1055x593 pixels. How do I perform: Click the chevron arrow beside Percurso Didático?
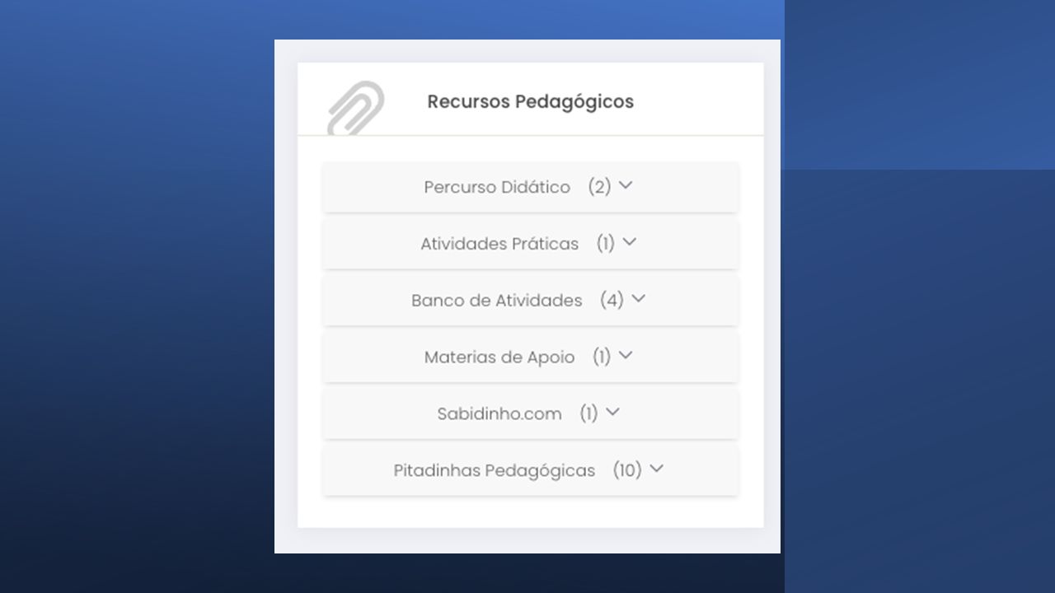click(x=626, y=185)
